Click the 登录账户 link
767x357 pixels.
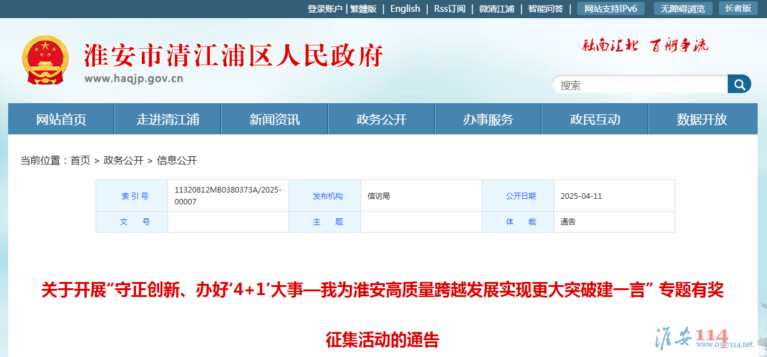pyautogui.click(x=325, y=9)
